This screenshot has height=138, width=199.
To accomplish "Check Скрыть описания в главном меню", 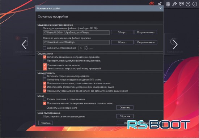I will tap(45, 99).
